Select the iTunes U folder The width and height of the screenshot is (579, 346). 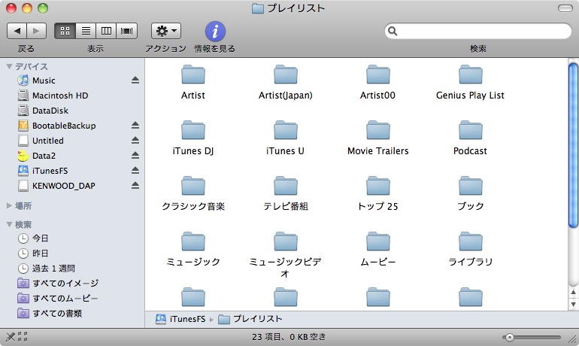pos(286,130)
